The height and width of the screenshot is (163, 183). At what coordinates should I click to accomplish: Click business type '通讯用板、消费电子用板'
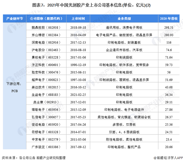coord(124,27)
